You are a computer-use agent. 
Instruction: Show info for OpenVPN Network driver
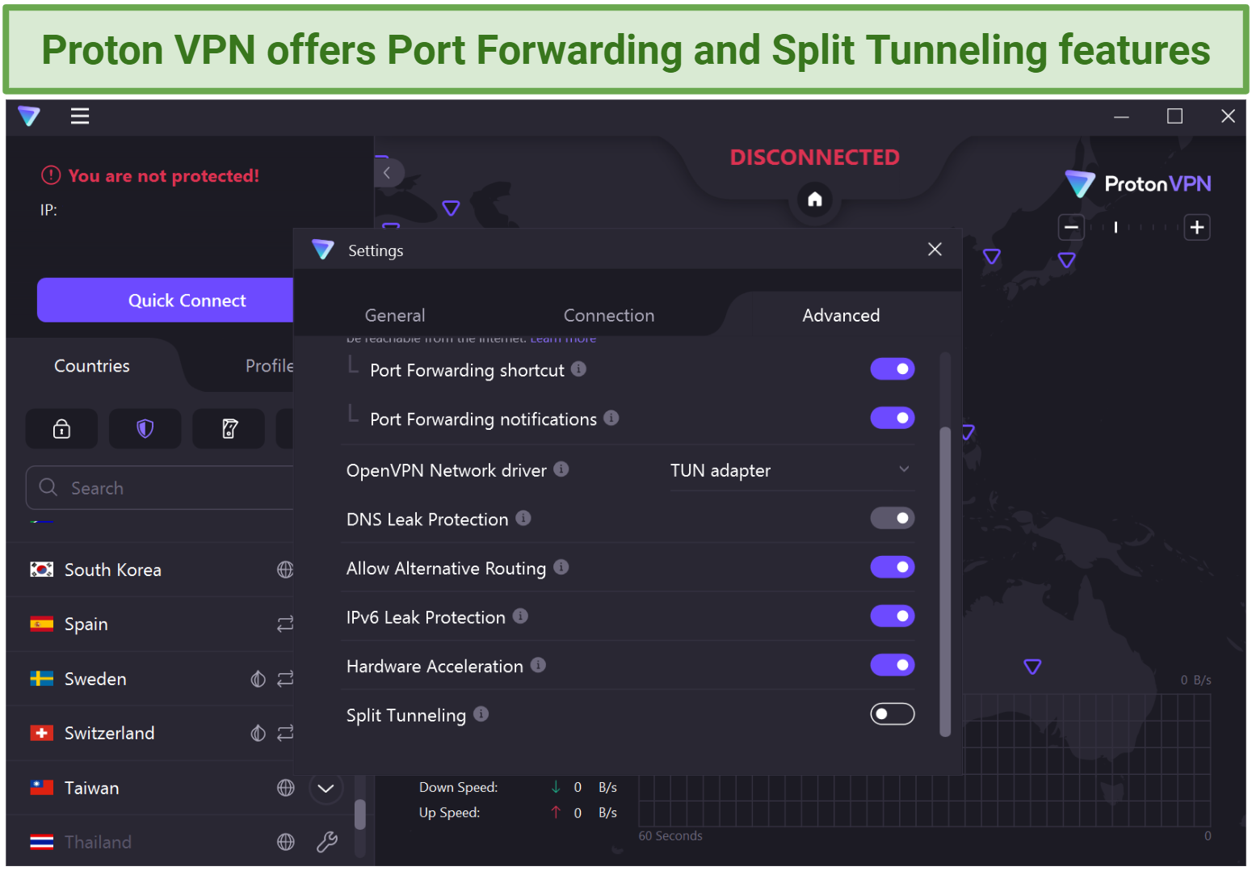pos(561,469)
